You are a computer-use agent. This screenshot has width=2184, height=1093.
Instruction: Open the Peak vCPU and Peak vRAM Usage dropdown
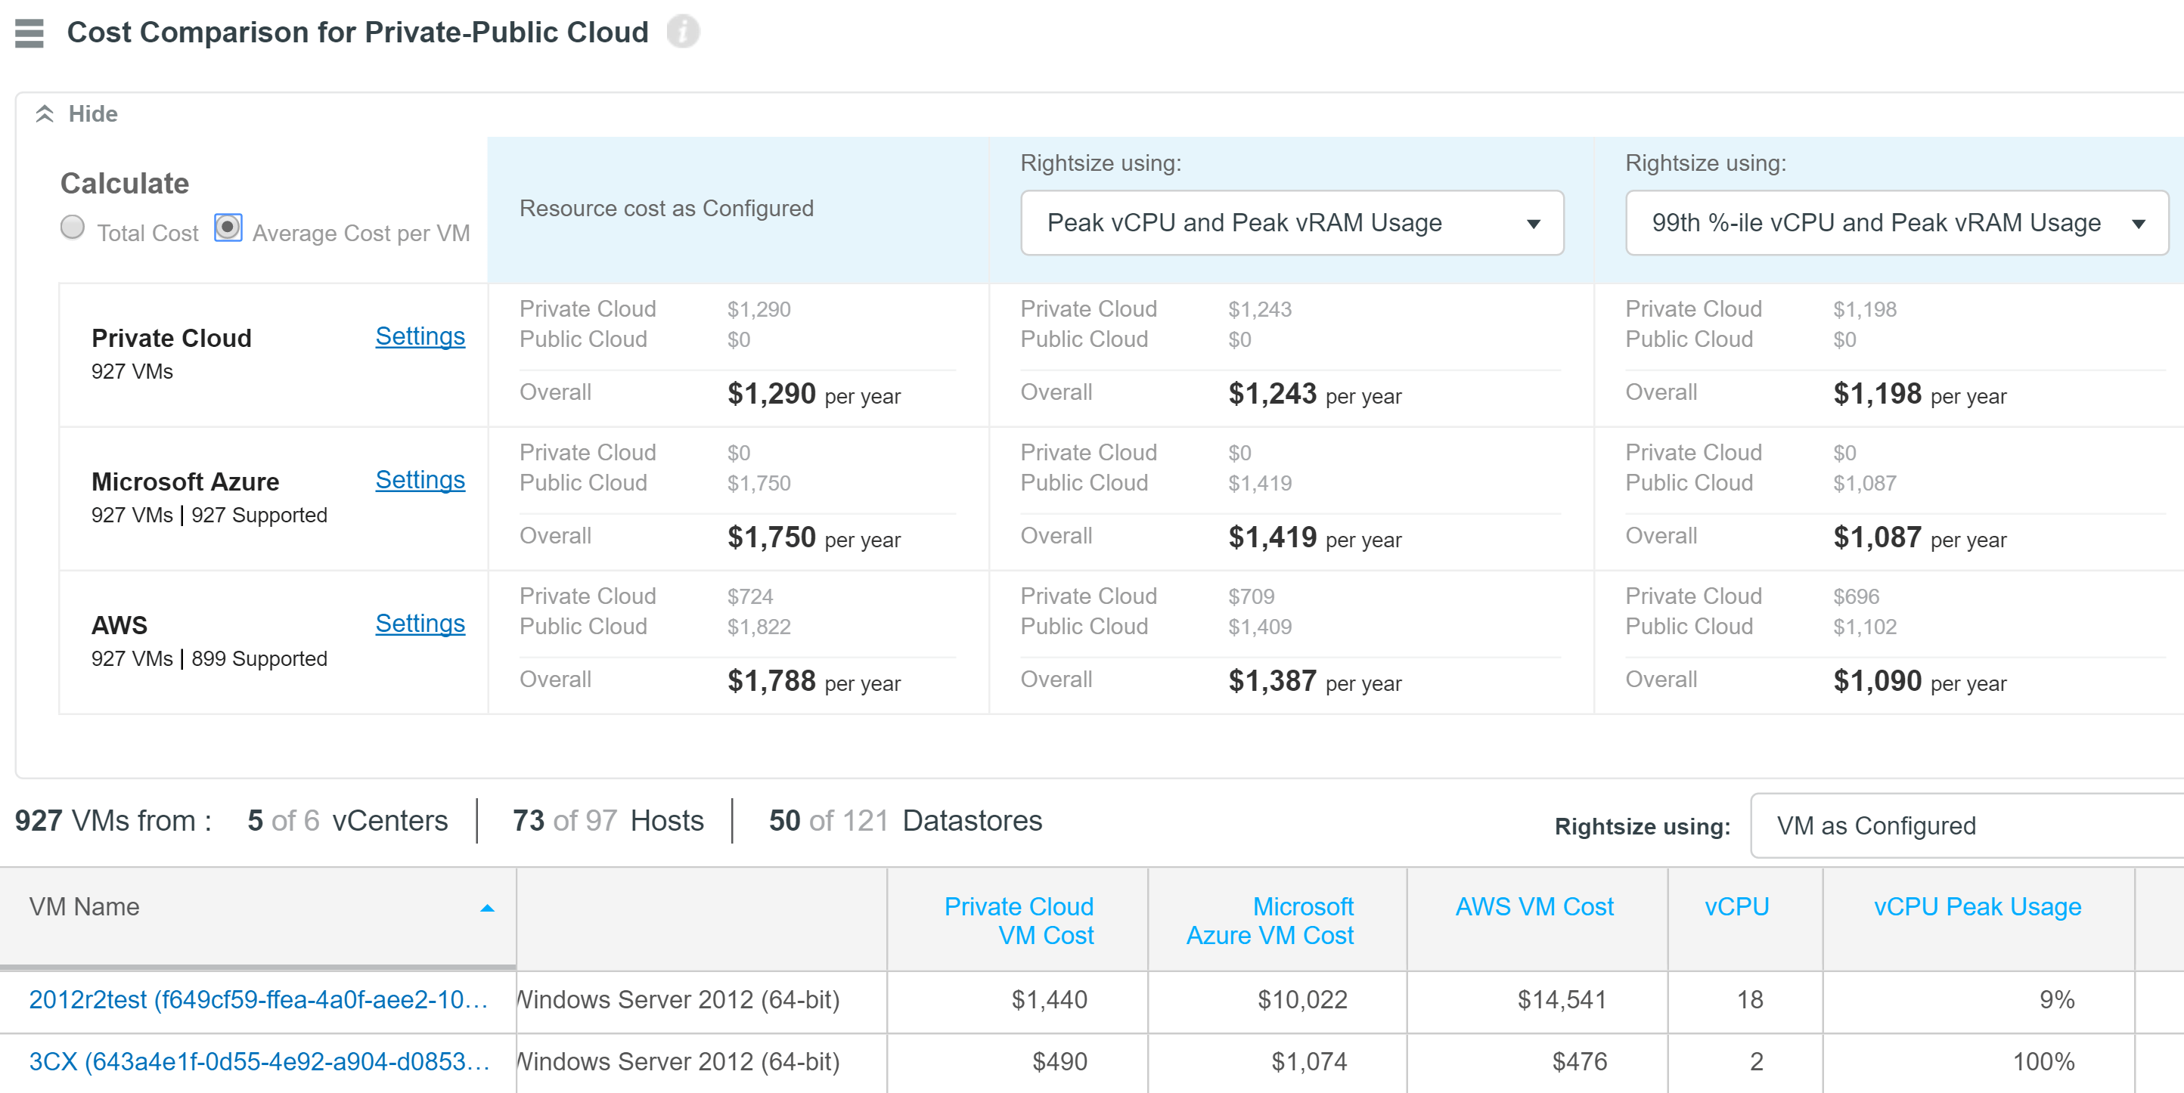[1290, 223]
